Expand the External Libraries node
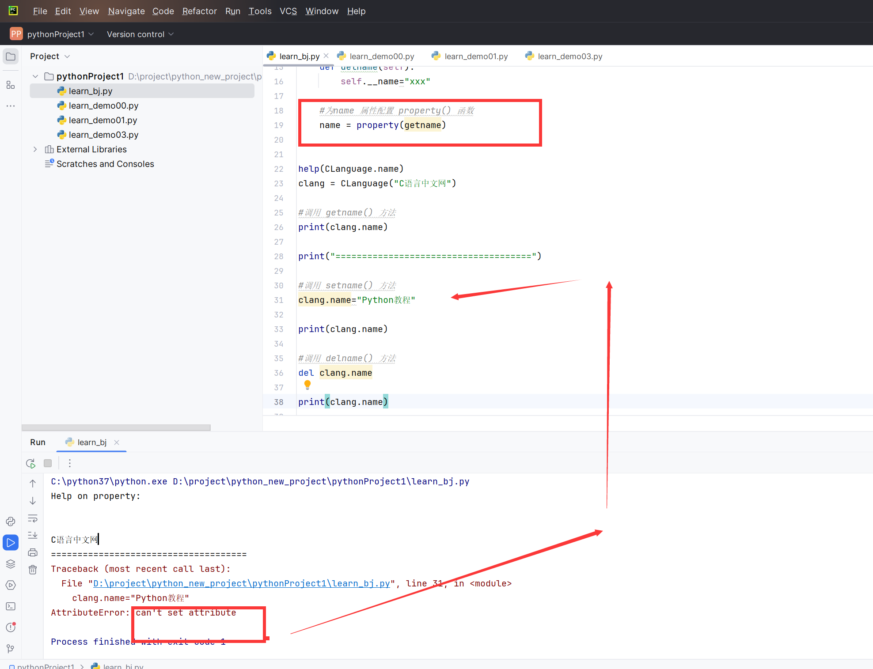This screenshot has width=873, height=669. [35, 149]
